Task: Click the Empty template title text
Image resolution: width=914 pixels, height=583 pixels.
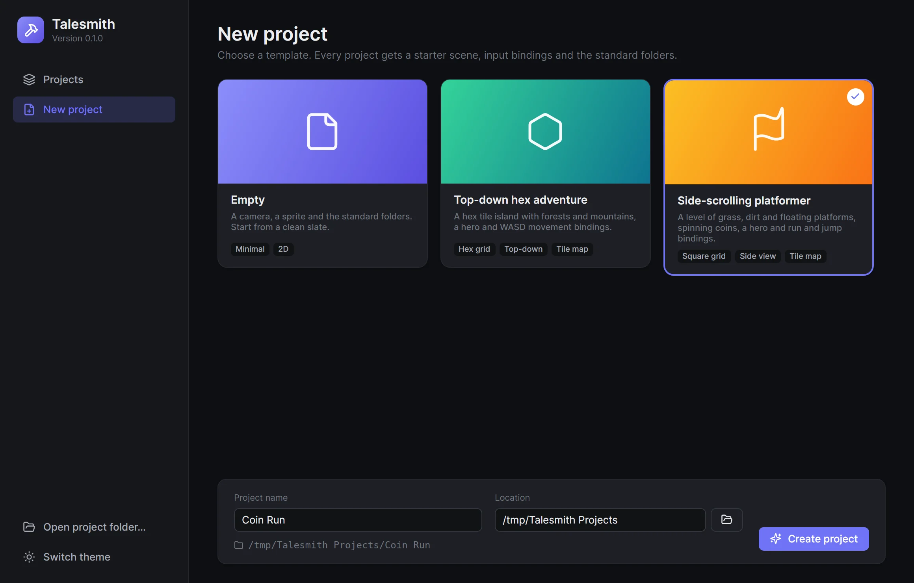Action: pyautogui.click(x=248, y=200)
